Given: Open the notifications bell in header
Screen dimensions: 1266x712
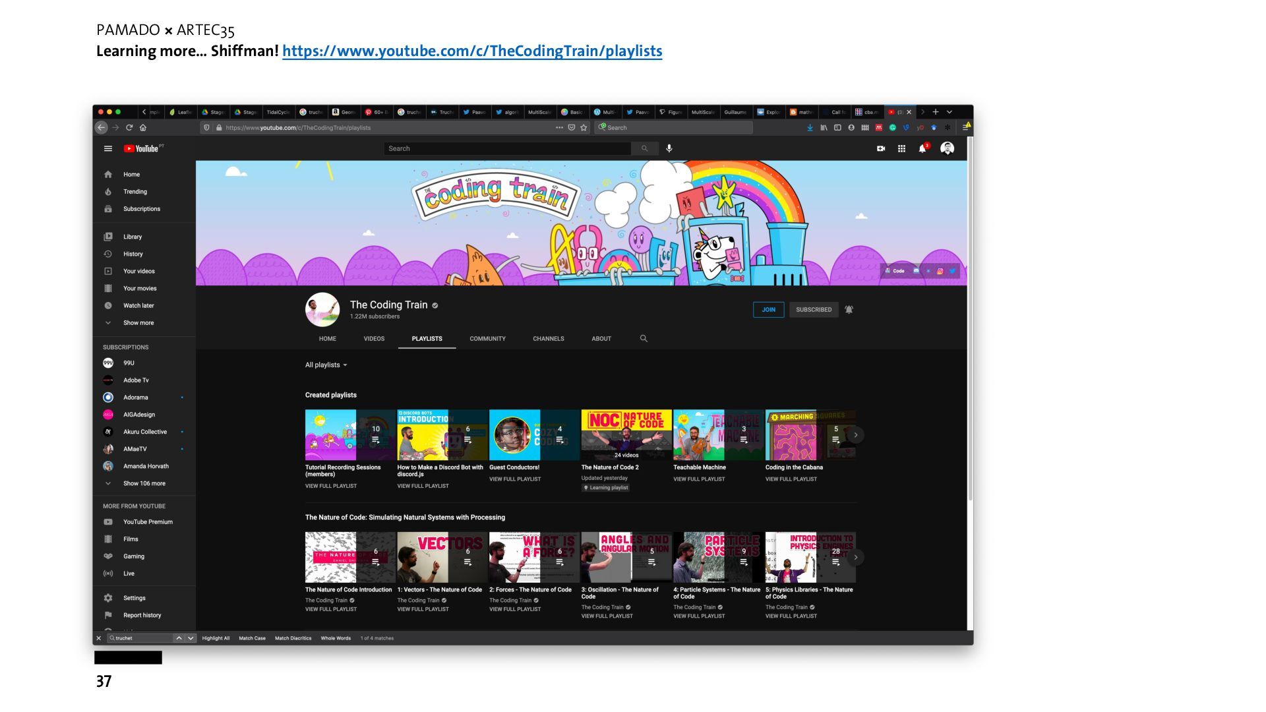Looking at the screenshot, I should click(x=922, y=148).
